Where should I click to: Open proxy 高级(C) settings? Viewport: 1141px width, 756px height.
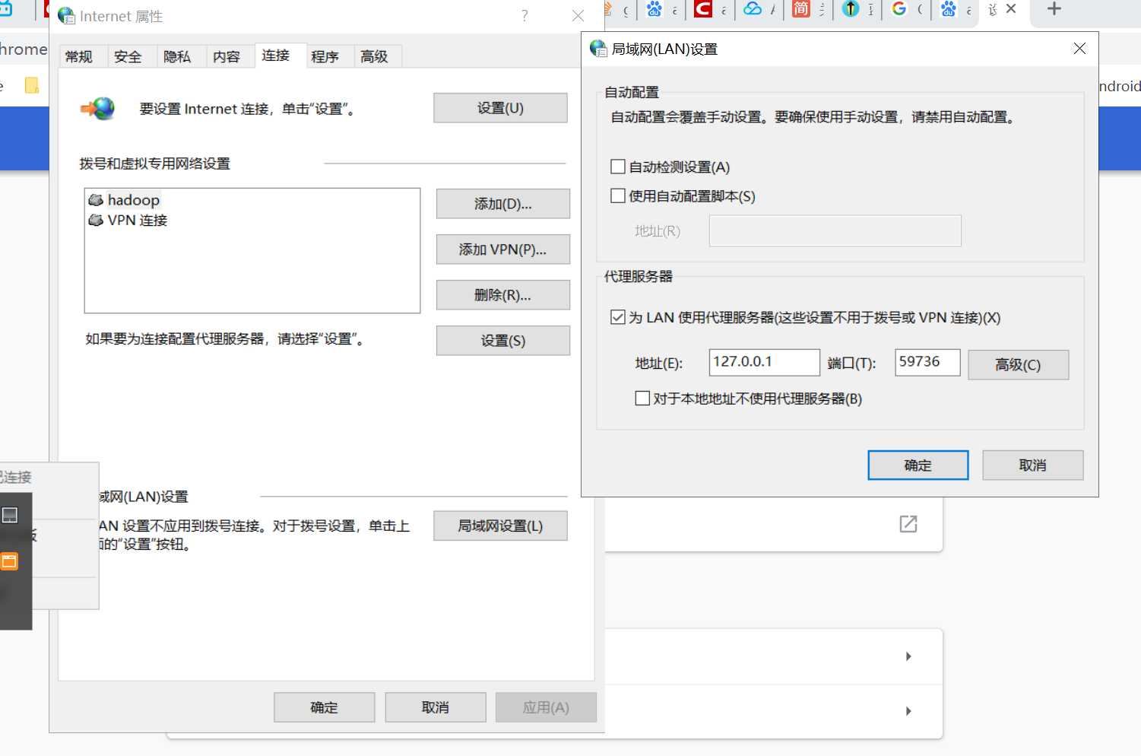[x=1019, y=364]
